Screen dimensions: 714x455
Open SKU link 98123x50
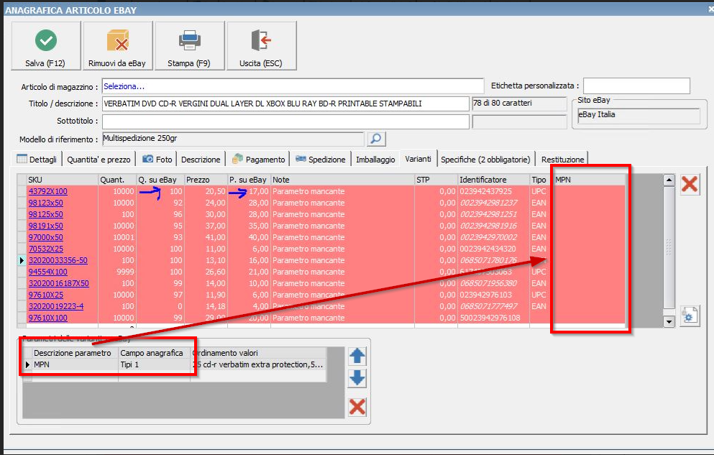pos(45,203)
